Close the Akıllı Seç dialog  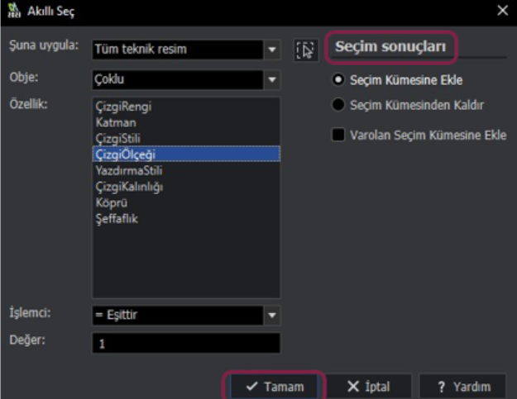pyautogui.click(x=502, y=11)
